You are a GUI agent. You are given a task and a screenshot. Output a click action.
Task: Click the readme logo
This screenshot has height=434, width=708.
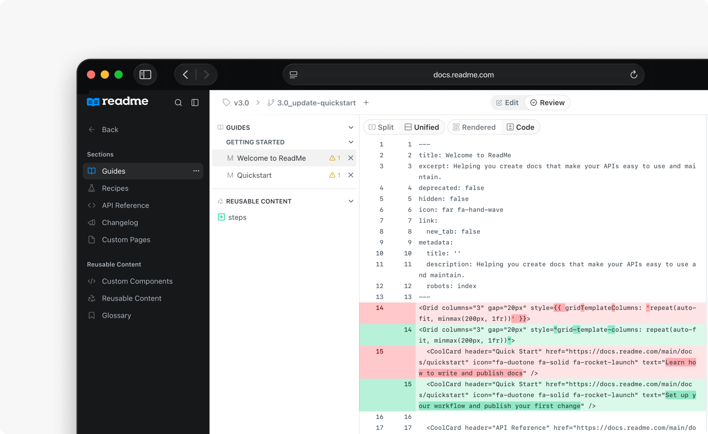click(x=118, y=102)
